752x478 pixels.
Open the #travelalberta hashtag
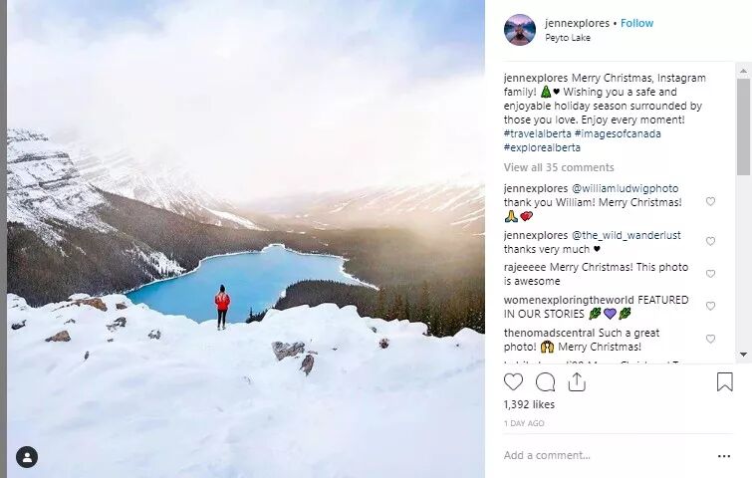point(537,133)
